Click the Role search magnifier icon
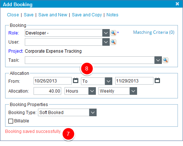 point(113,33)
